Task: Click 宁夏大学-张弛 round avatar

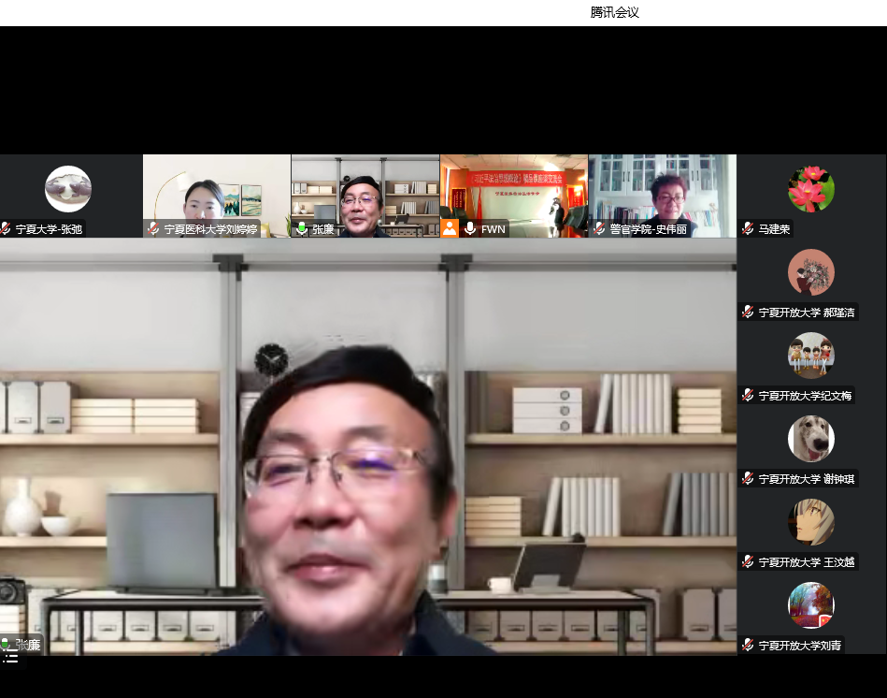Action: point(68,189)
